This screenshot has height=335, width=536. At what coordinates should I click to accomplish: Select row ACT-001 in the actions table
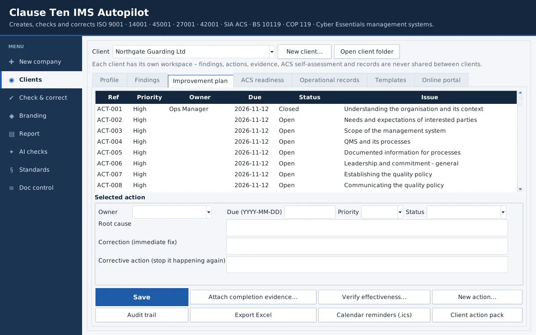[306, 109]
